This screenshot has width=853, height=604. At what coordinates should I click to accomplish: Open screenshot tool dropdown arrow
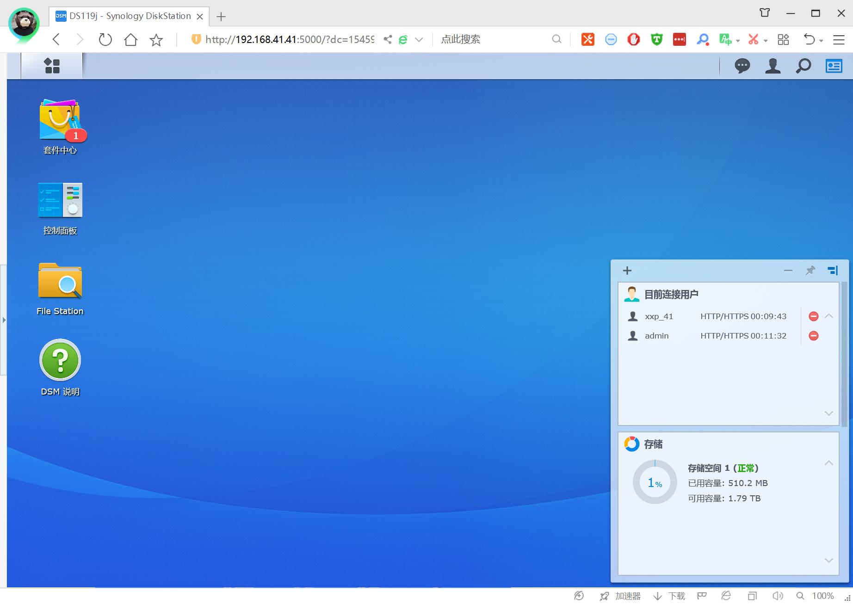(x=766, y=41)
